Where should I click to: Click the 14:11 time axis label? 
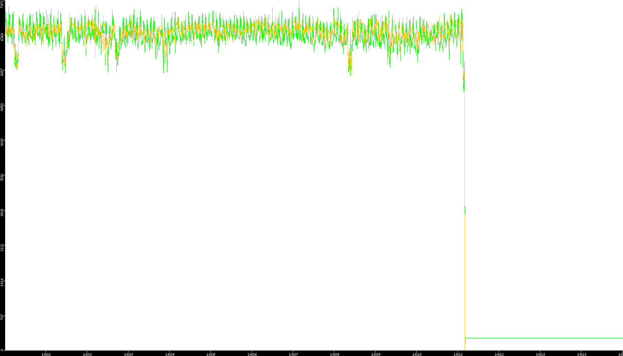pyautogui.click(x=458, y=354)
